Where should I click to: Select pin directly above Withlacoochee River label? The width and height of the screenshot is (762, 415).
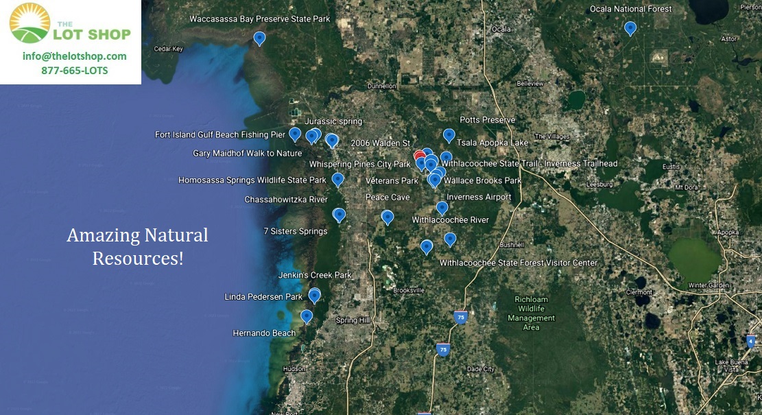point(442,207)
